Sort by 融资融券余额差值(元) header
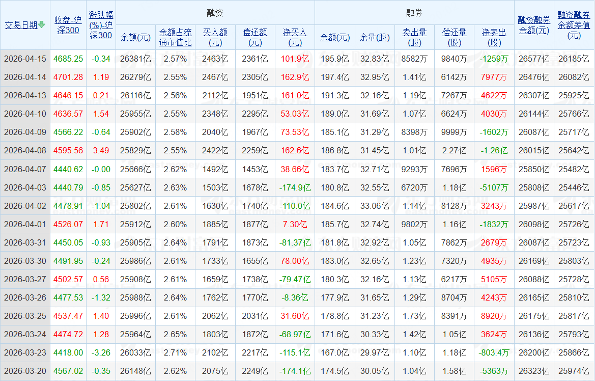 [x=574, y=25]
